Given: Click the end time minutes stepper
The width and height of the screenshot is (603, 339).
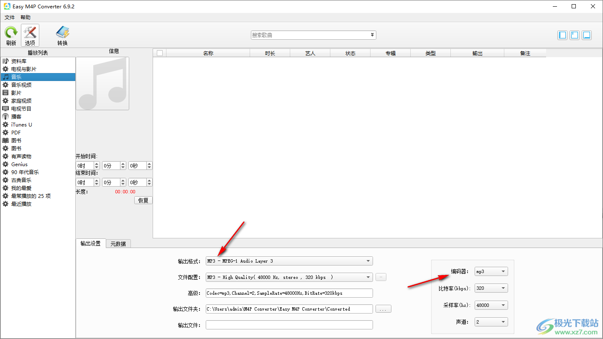Looking at the screenshot, I should click(123, 182).
